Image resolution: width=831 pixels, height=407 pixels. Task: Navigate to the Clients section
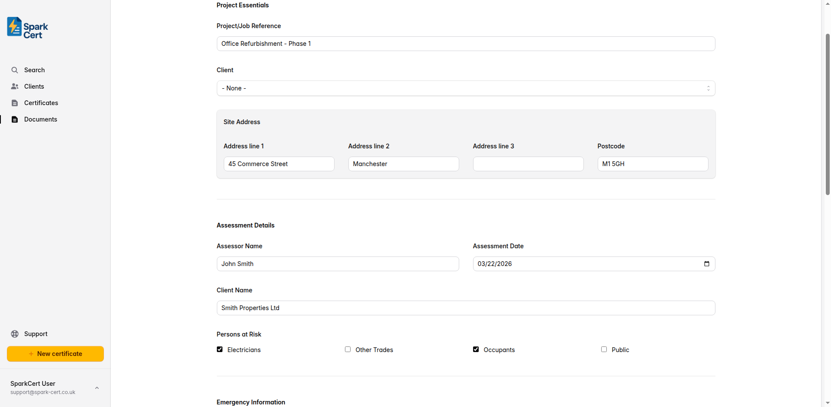(x=34, y=86)
